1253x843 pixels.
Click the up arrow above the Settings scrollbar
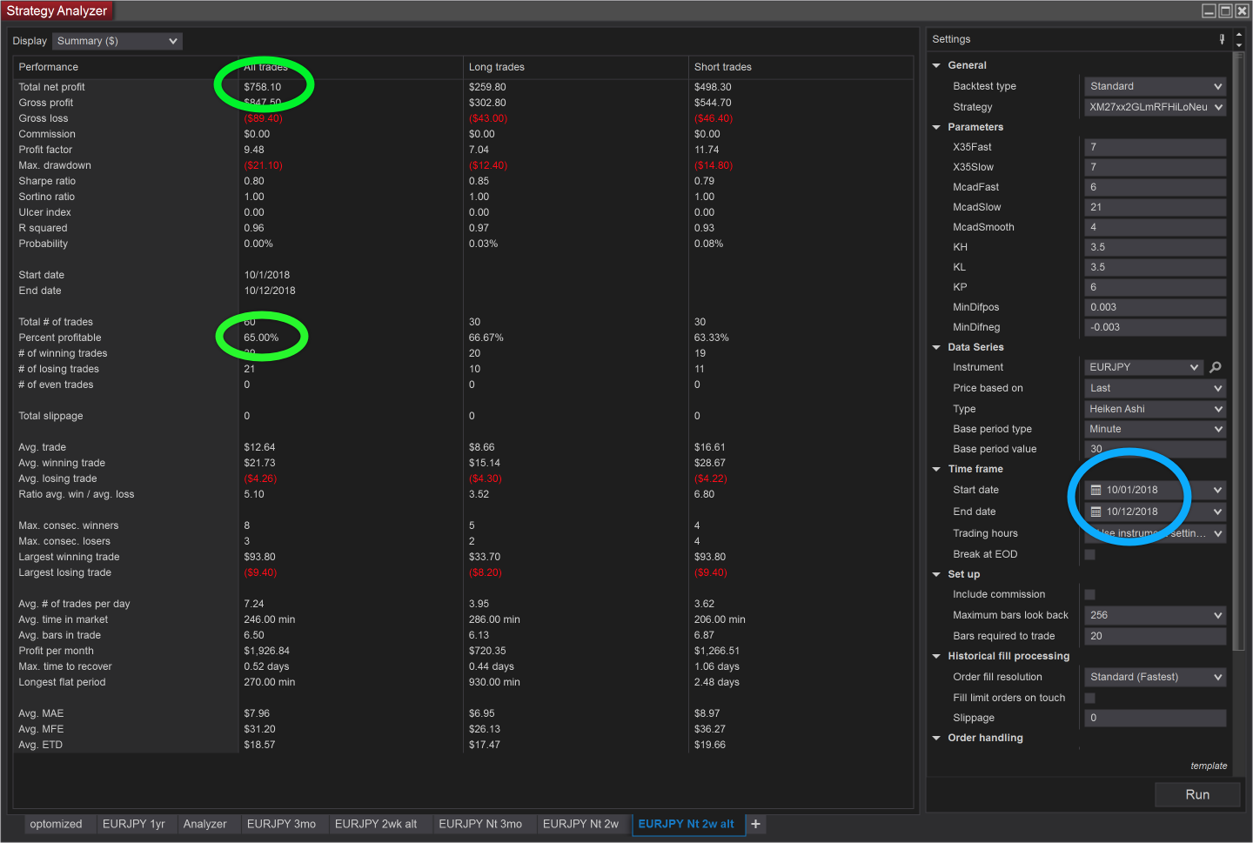(x=1239, y=34)
